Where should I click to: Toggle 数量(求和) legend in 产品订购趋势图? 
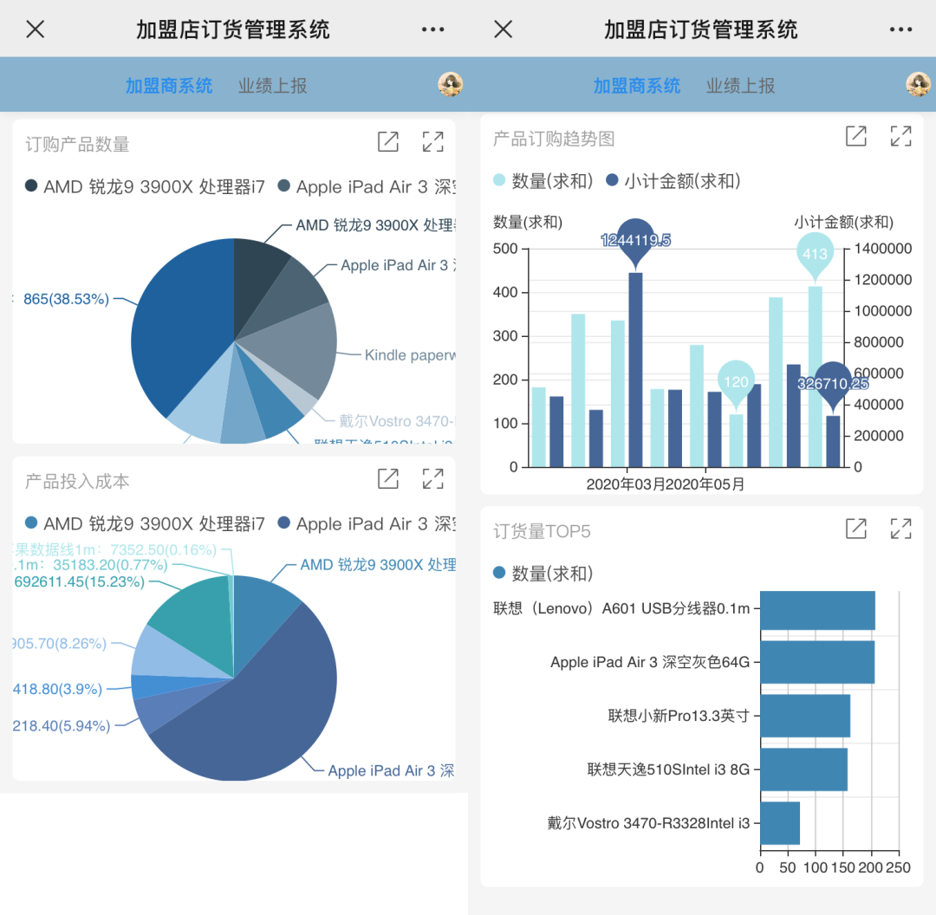point(543,181)
